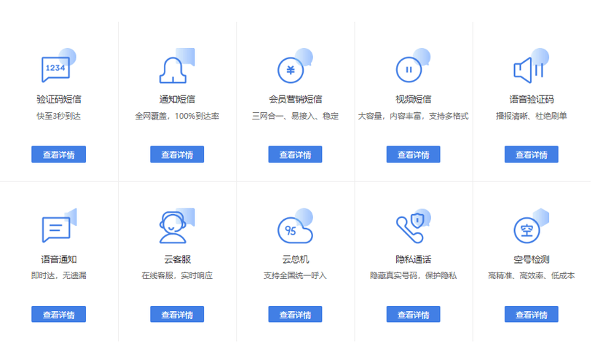Screen dimensions: 603x346
Task: Open 查看详情 for 语音通知
Action: coord(58,314)
